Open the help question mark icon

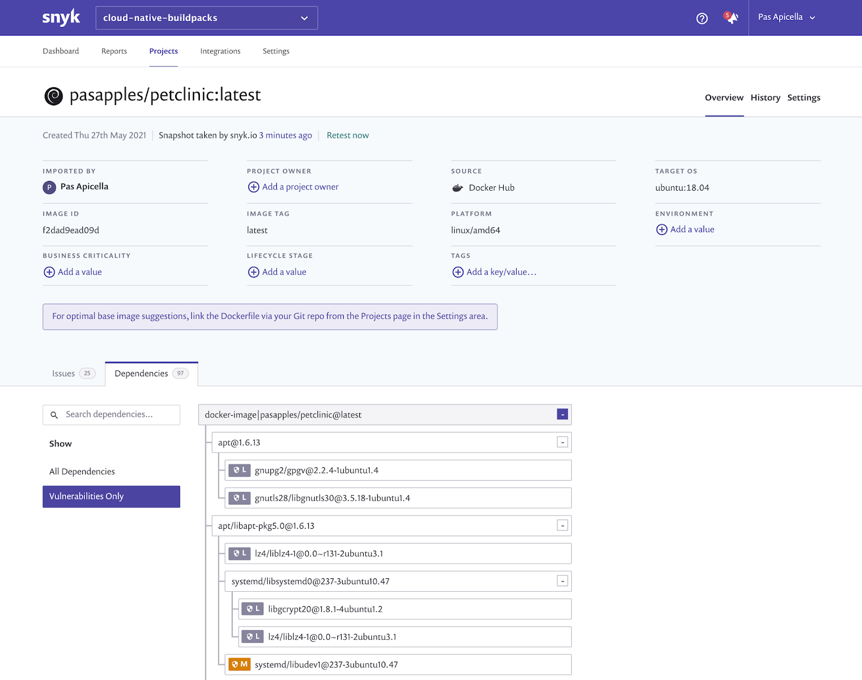click(702, 18)
